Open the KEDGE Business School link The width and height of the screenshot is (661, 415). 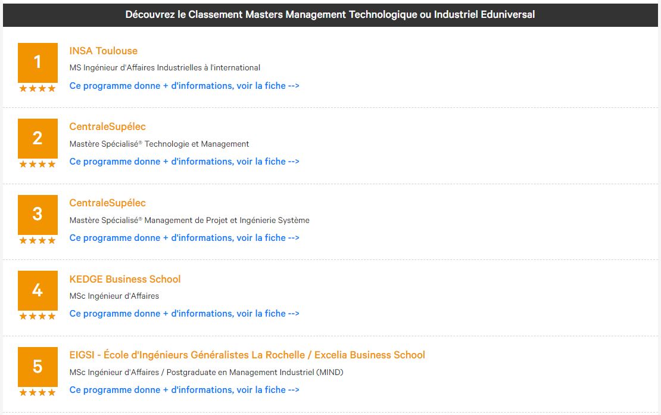coord(125,279)
